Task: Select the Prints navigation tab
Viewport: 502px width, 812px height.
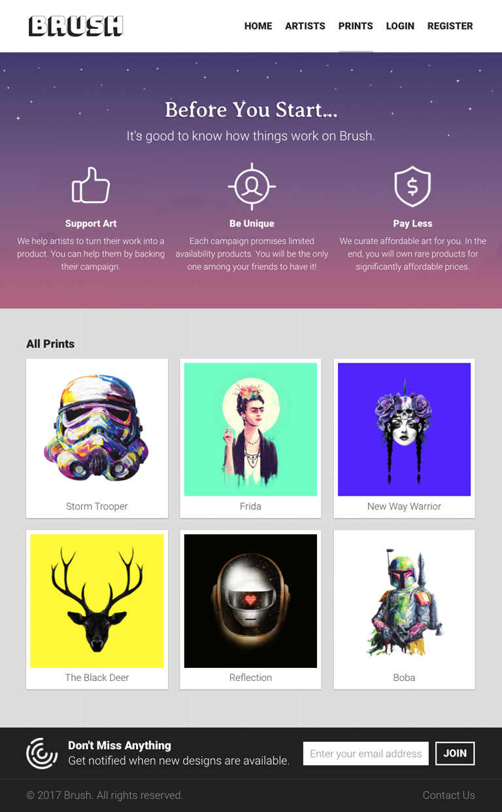Action: 356,26
